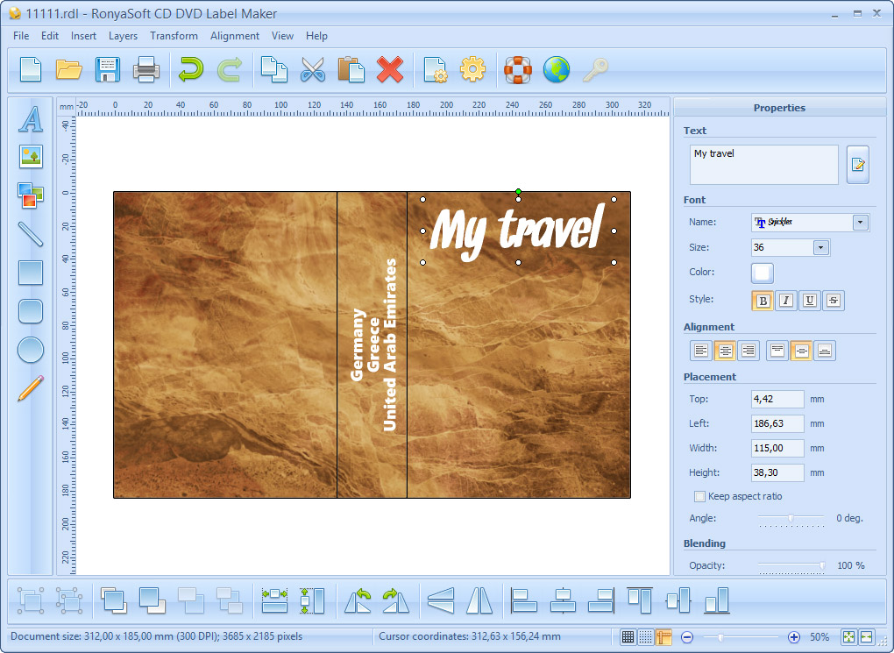Enable Keep aspect ratio checkbox
This screenshot has width=894, height=653.
[699, 496]
